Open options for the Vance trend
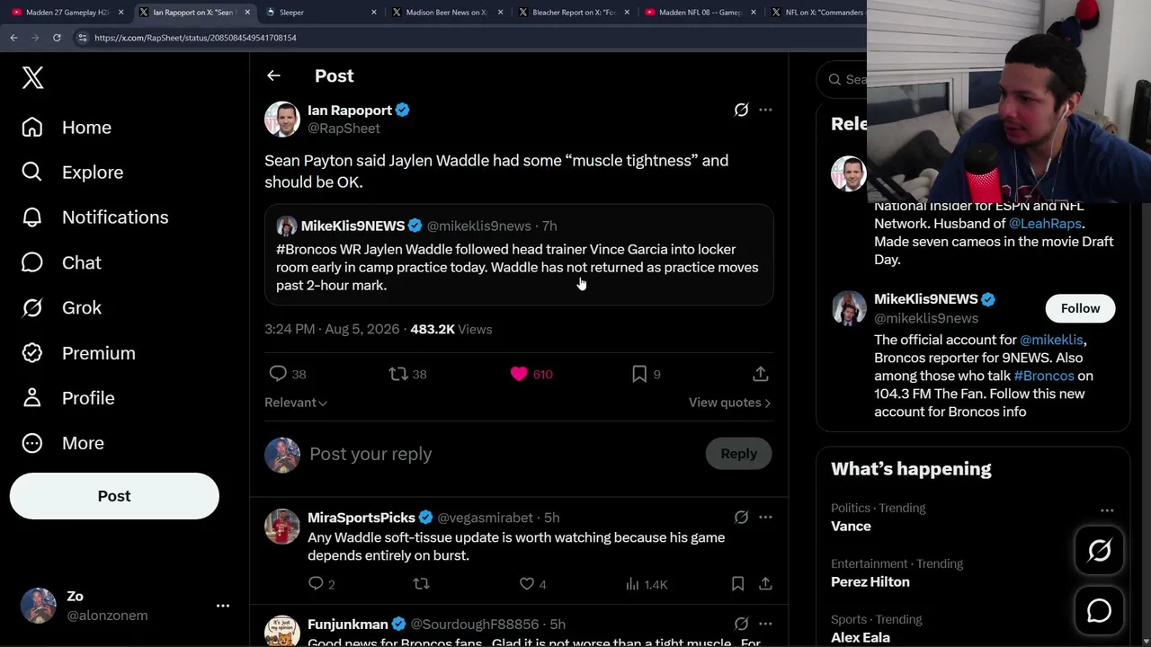This screenshot has width=1151, height=647. click(x=1107, y=510)
